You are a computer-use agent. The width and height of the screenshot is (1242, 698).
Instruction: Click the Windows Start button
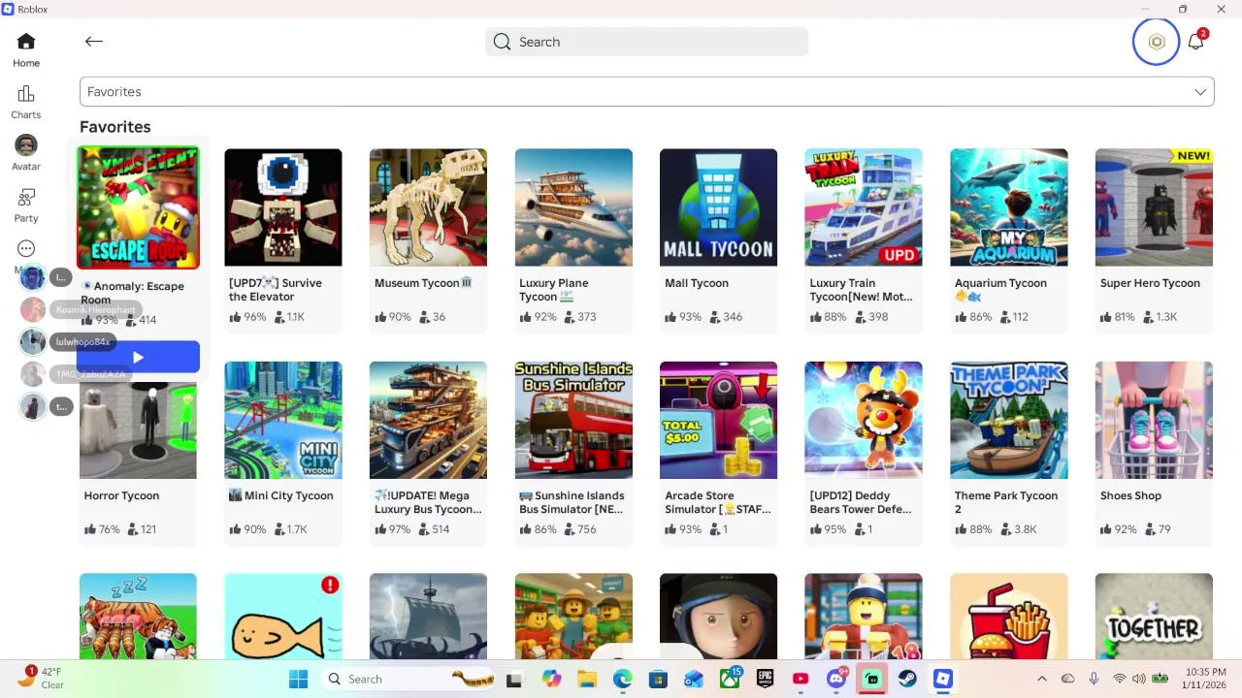click(x=298, y=679)
